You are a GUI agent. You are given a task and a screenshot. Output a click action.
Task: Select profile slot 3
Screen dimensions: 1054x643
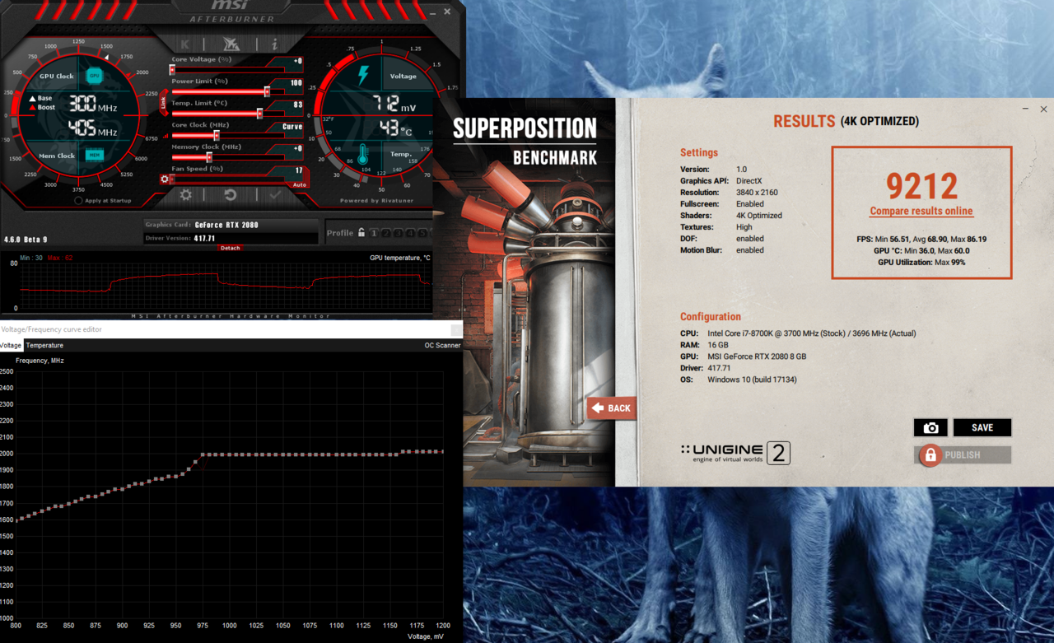pyautogui.click(x=398, y=233)
